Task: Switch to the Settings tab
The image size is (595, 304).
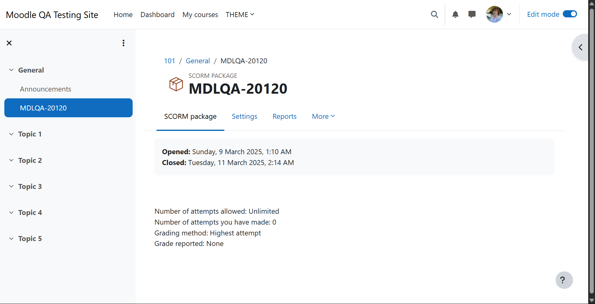Action: point(245,116)
